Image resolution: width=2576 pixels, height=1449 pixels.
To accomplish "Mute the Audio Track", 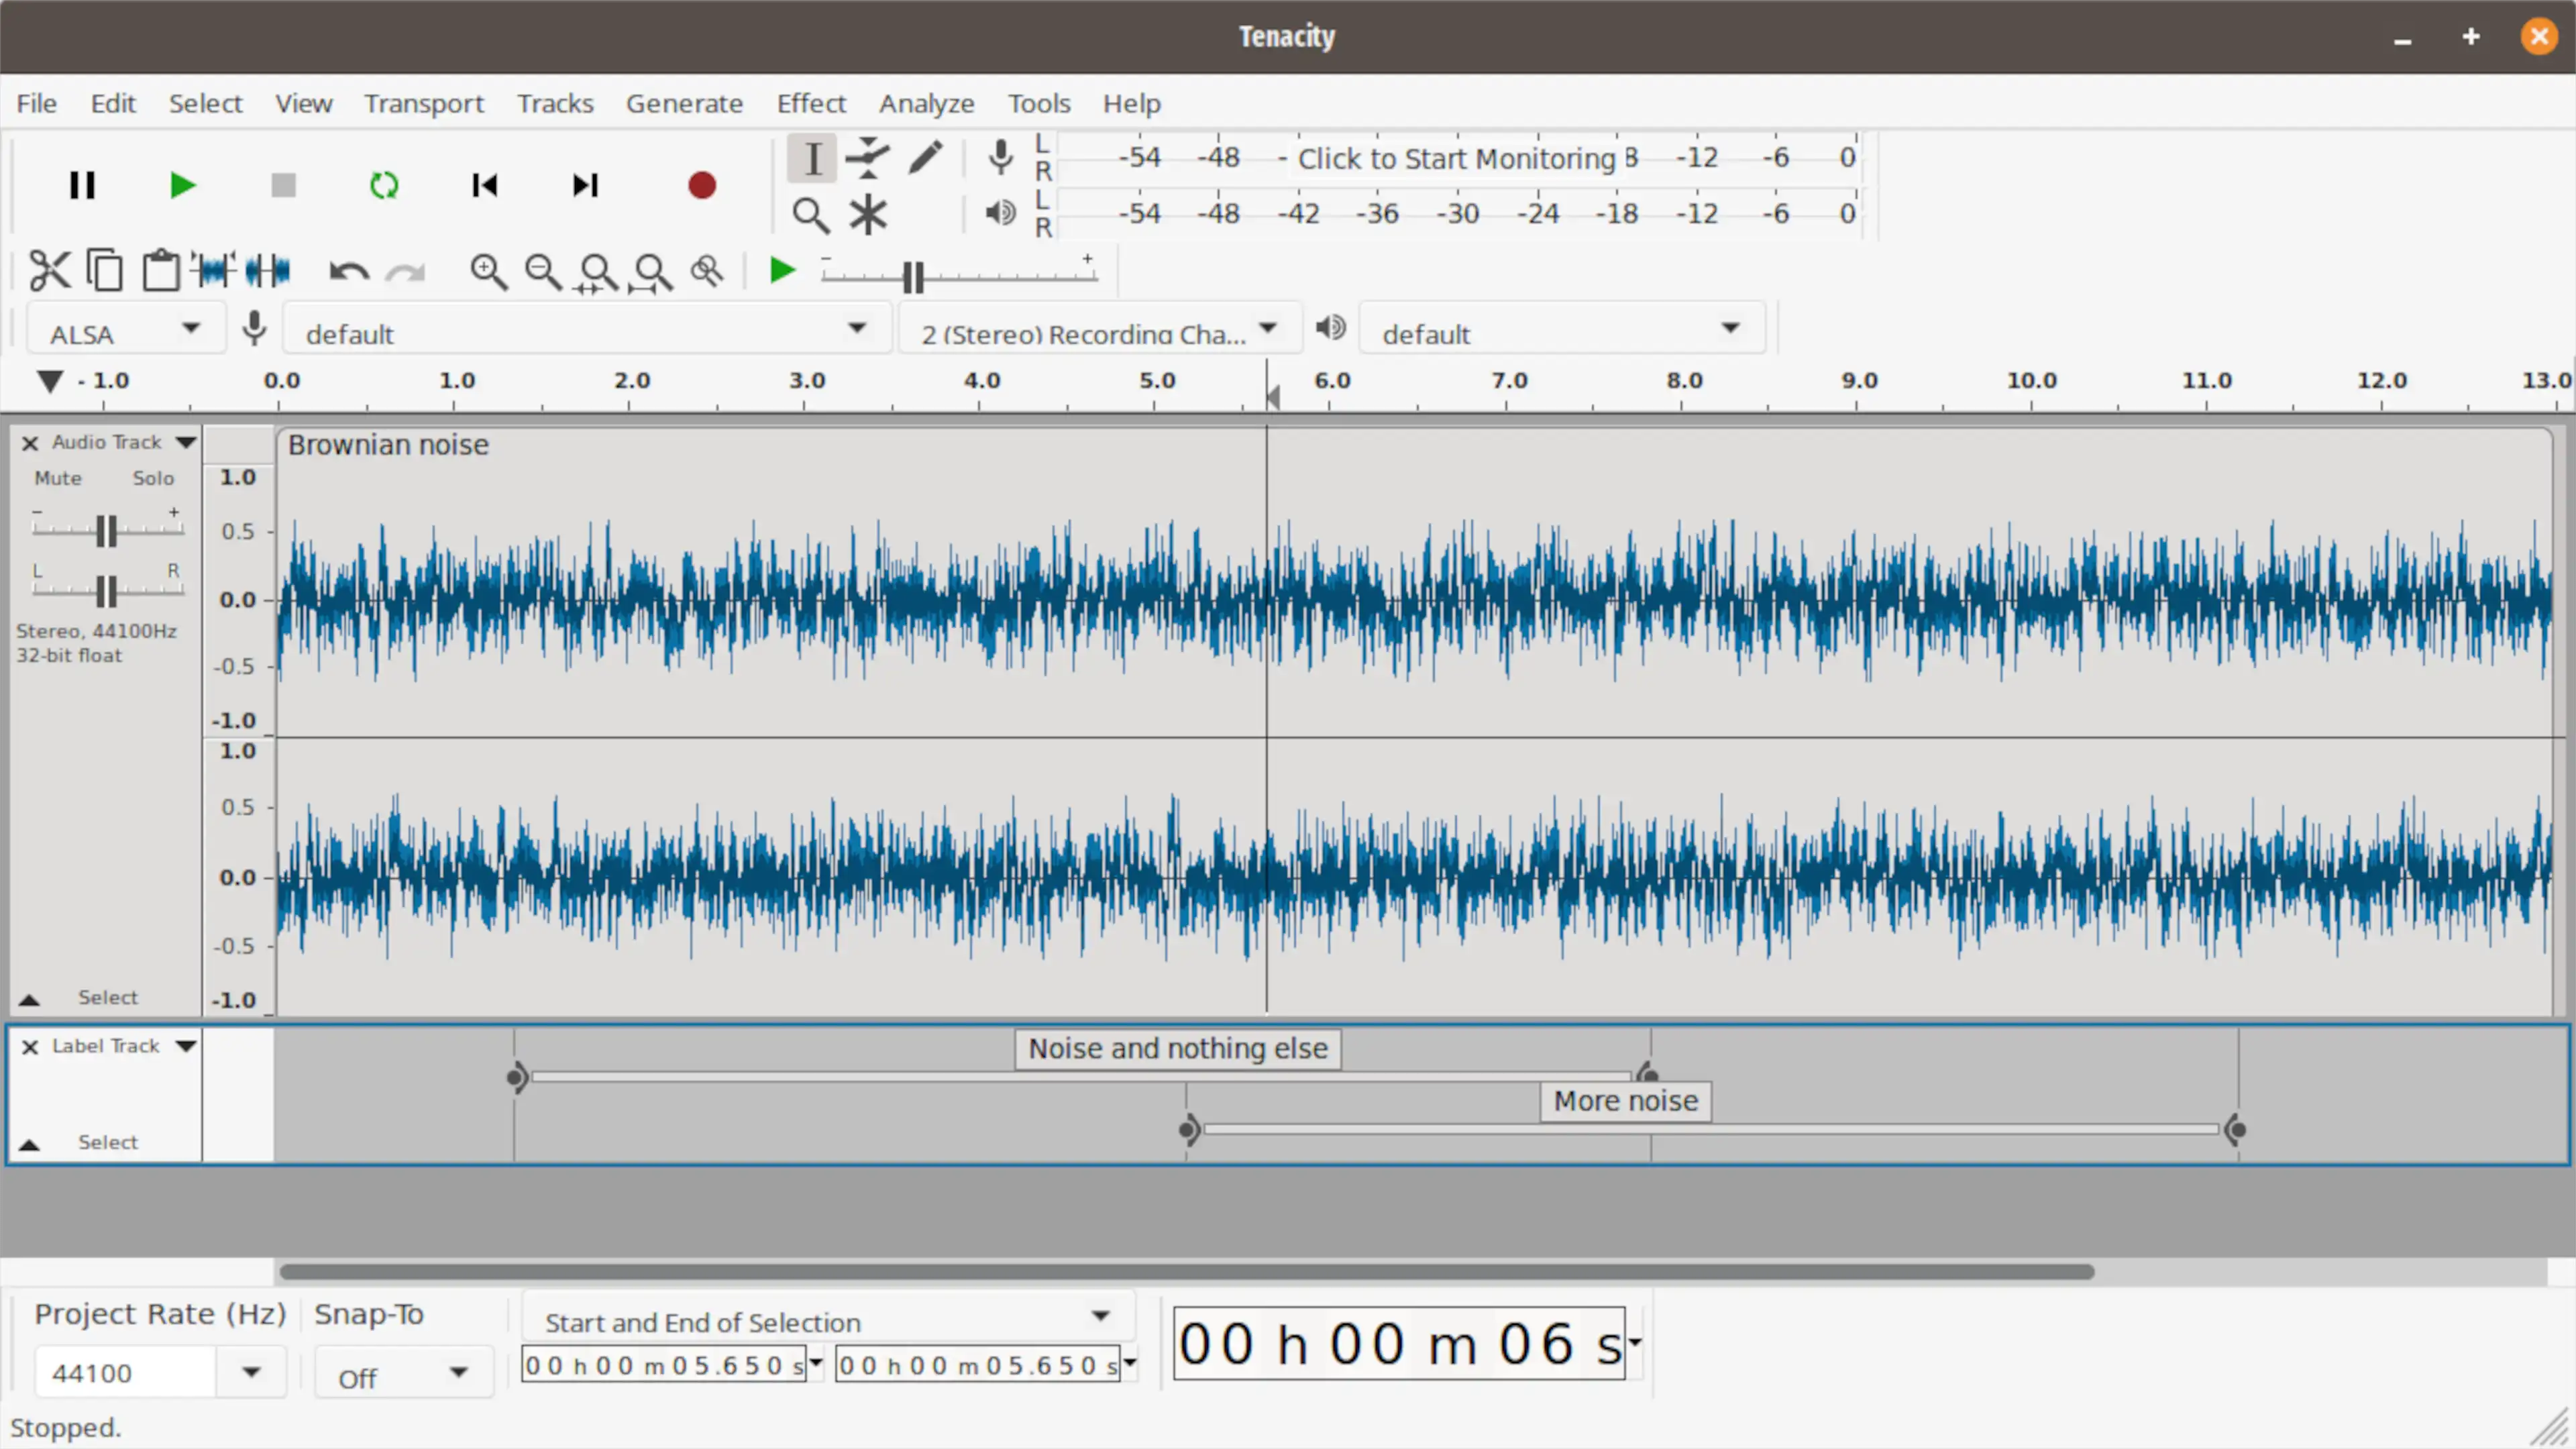I will point(58,478).
